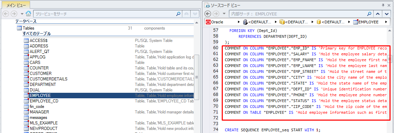Screen dimensions: 394x133
Task: Click the すべてのテーブル group header
Action: click(x=36, y=33)
